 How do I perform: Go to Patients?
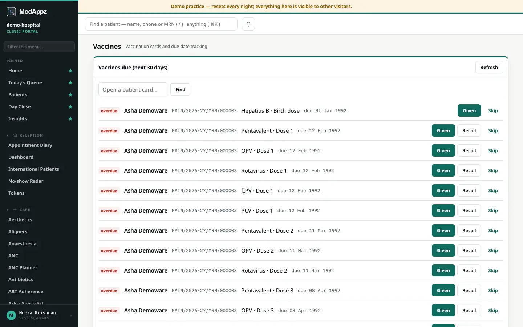click(x=18, y=95)
